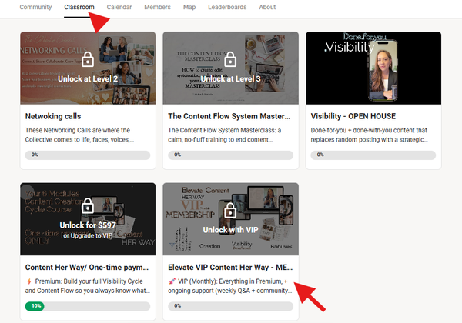Open the About tab
462x323 pixels.
click(x=267, y=7)
